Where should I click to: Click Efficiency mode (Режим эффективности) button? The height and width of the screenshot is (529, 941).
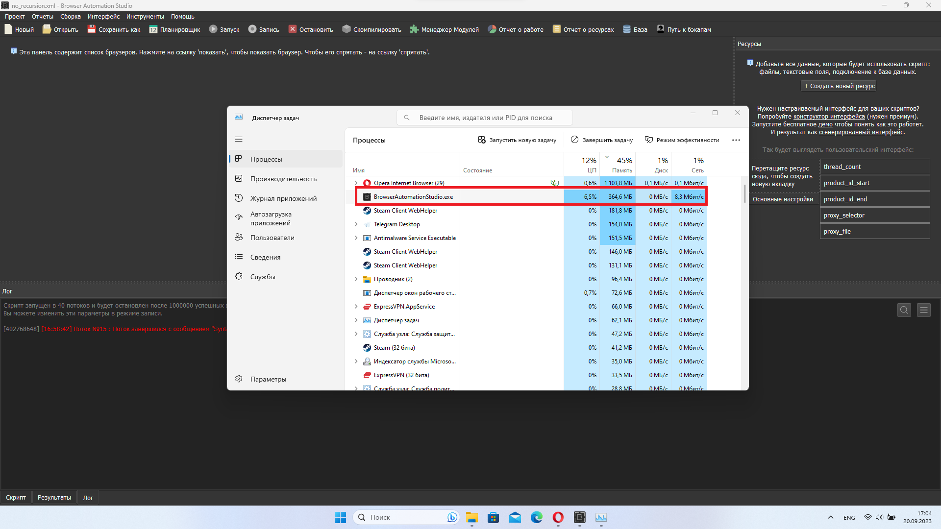(x=682, y=140)
